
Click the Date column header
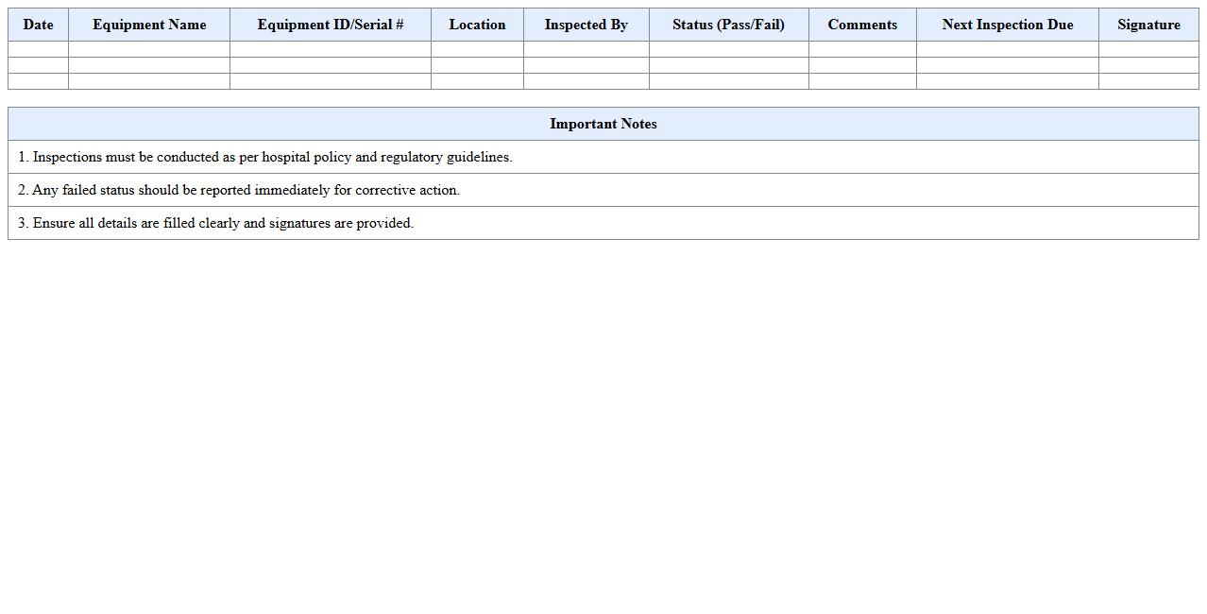38,25
